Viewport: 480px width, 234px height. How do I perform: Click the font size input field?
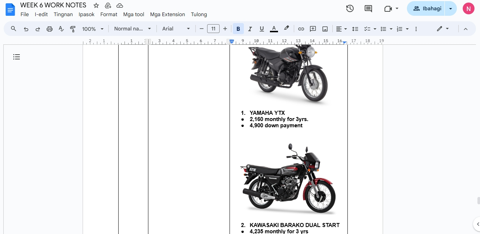[213, 29]
